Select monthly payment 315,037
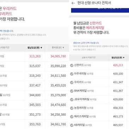Screen dimensions: 129x129 point(35,66)
